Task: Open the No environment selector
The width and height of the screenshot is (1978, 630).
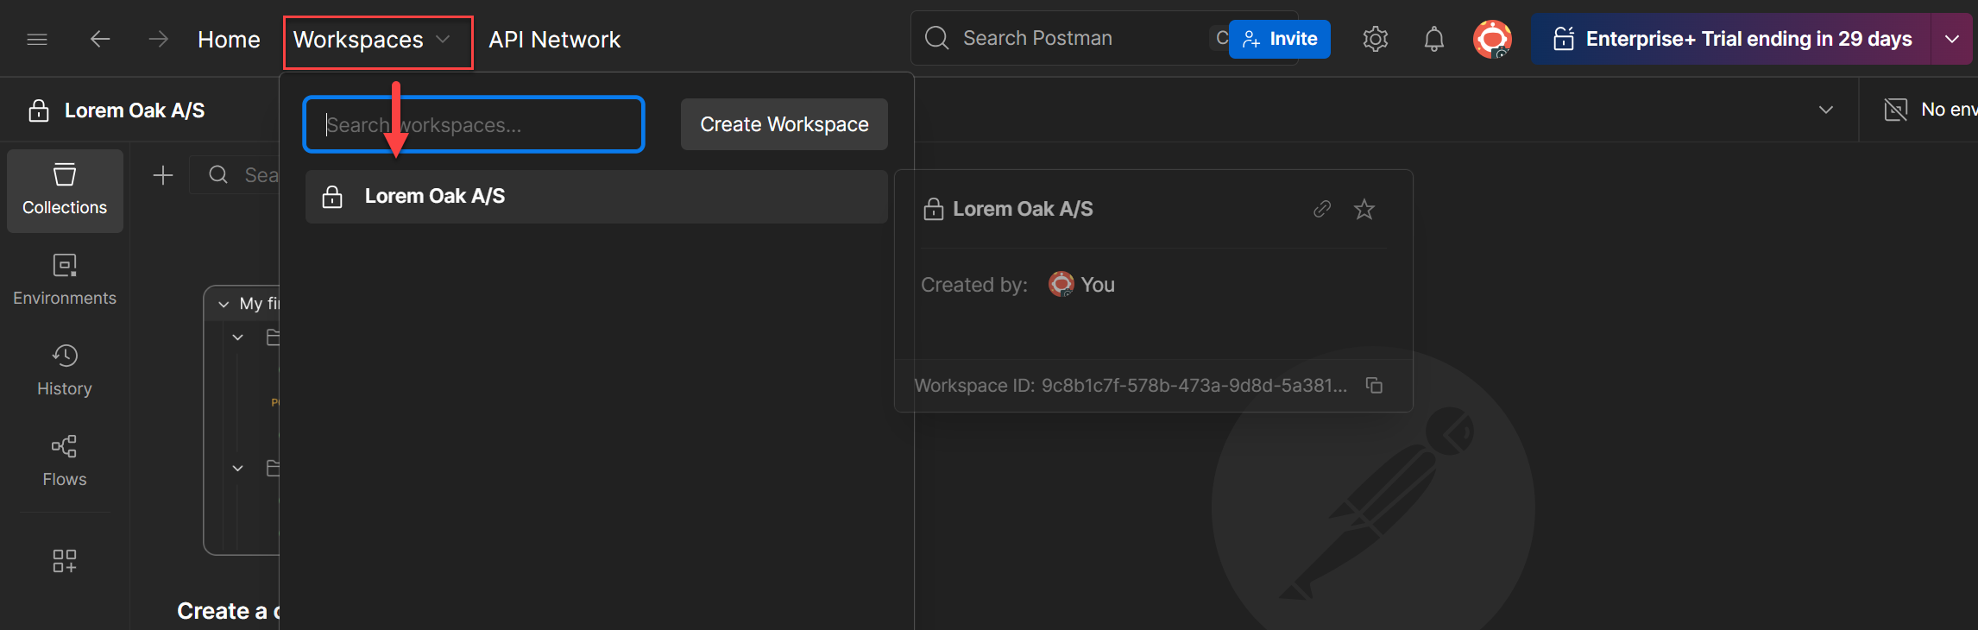Action: point(1930,110)
